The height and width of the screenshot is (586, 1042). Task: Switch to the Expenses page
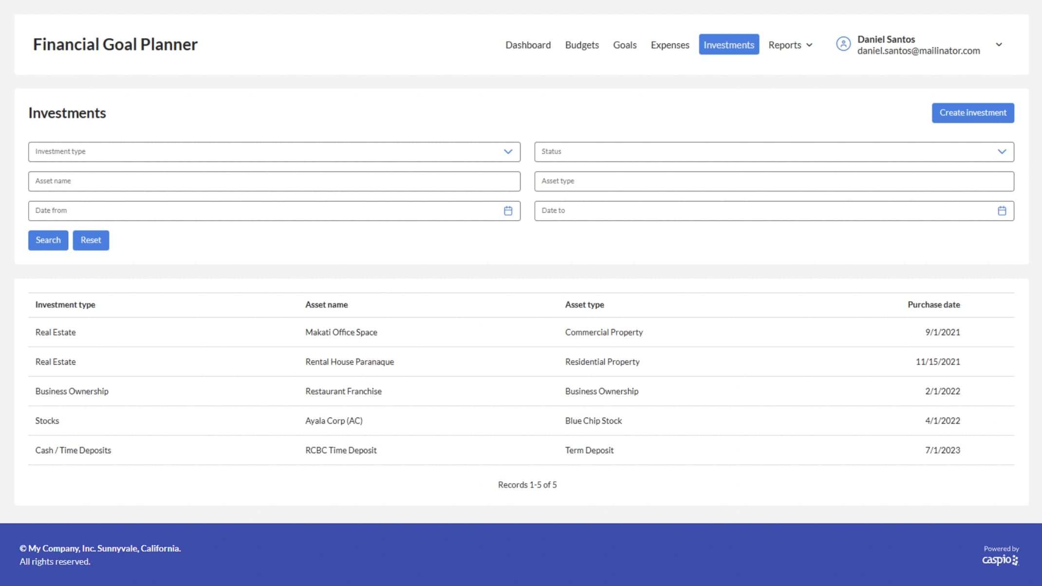670,45
